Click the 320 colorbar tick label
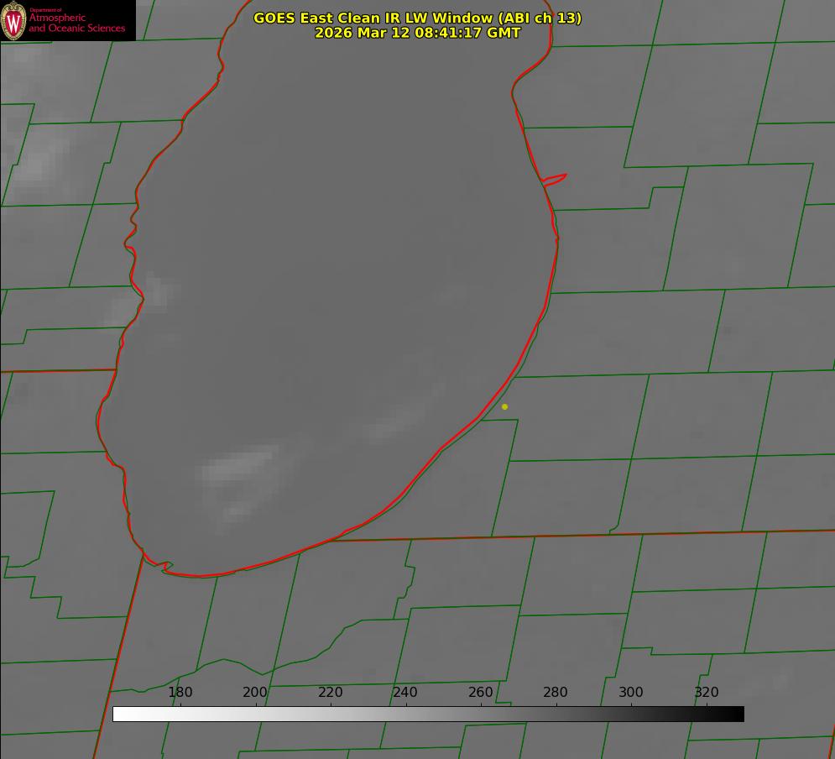Image resolution: width=835 pixels, height=759 pixels. coord(707,692)
